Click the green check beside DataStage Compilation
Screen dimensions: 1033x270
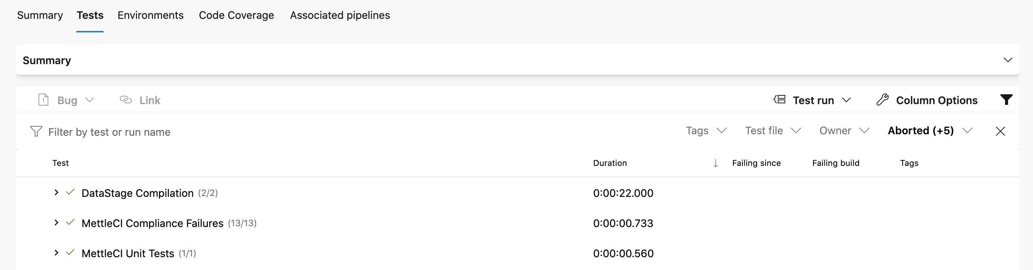(x=70, y=192)
